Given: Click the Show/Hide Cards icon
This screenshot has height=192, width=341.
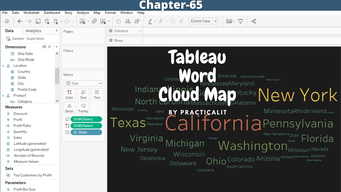Looking at the screenshot, I should coord(229,21).
